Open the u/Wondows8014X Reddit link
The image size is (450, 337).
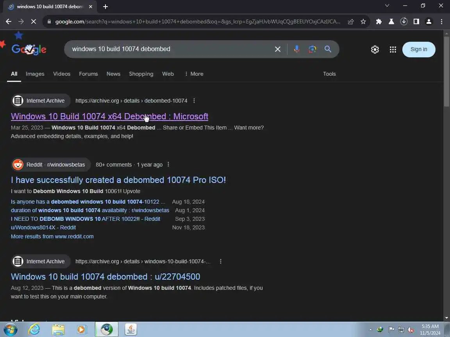(43, 227)
